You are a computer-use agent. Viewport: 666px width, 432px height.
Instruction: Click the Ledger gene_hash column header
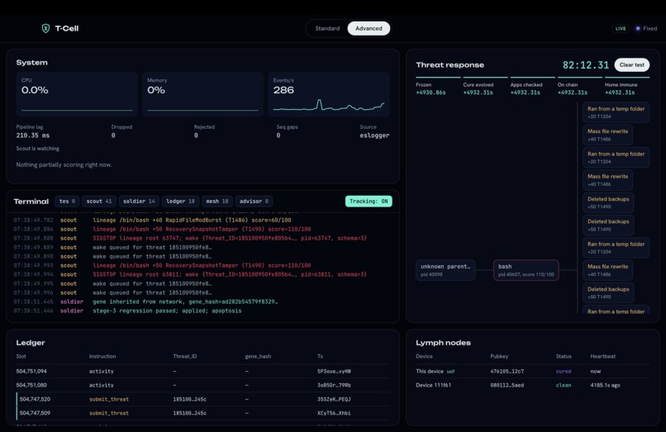(x=258, y=356)
